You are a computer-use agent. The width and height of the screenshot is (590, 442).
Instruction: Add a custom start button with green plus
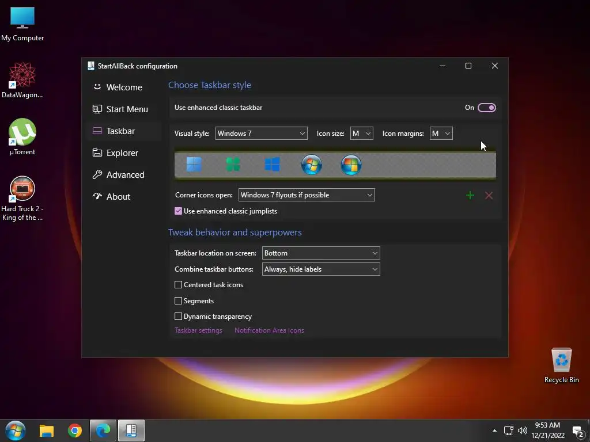[x=470, y=195]
